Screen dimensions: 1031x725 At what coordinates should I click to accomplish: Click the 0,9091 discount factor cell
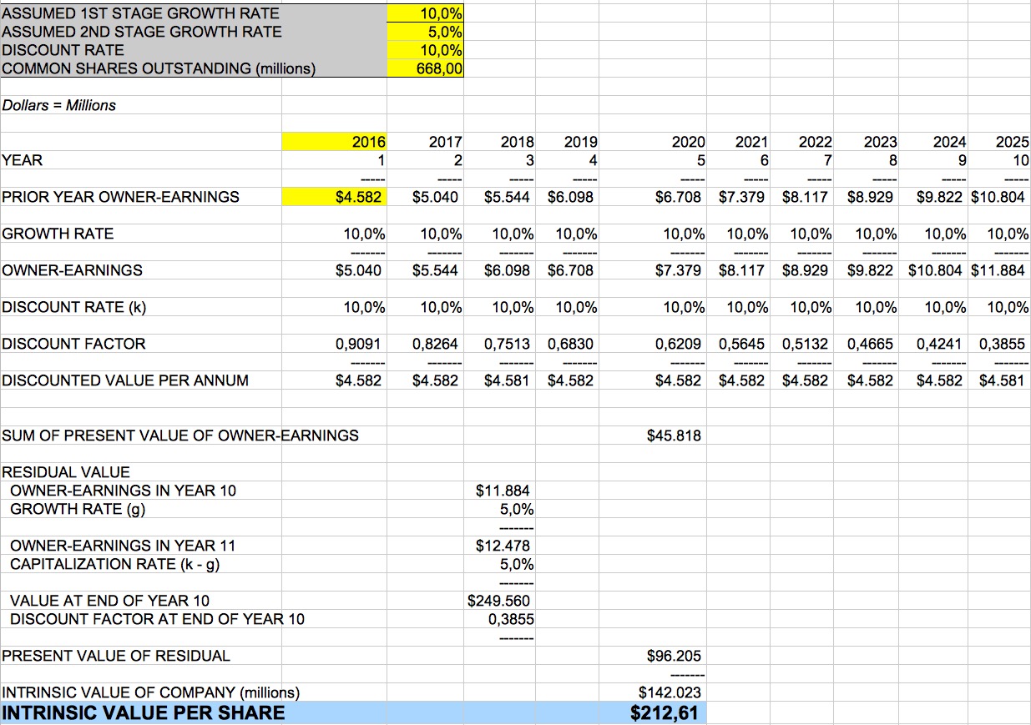[334, 344]
